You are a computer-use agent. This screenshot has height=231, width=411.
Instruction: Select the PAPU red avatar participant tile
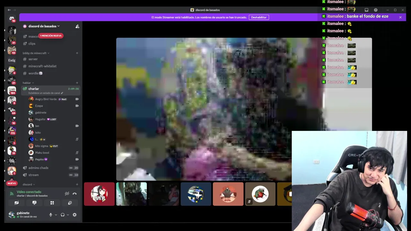pyautogui.click(x=99, y=194)
